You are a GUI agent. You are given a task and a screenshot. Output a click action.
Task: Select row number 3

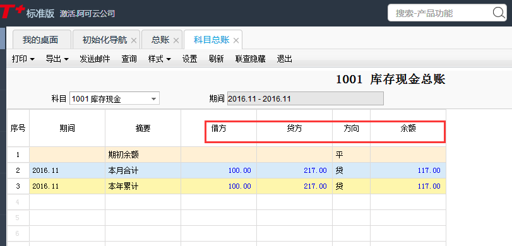pyautogui.click(x=18, y=186)
